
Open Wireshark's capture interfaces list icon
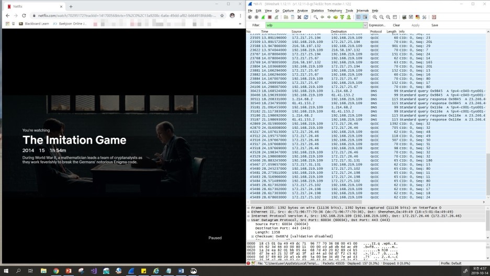click(x=250, y=17)
